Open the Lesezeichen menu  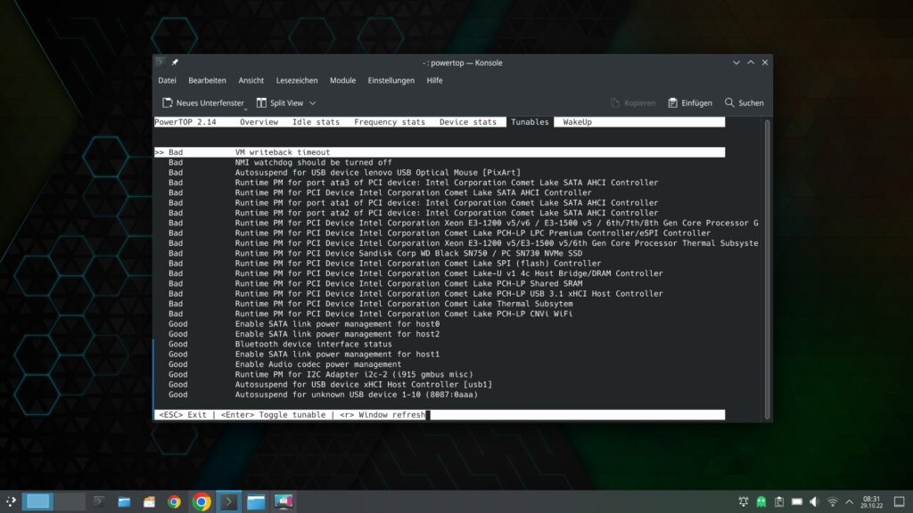pyautogui.click(x=297, y=80)
